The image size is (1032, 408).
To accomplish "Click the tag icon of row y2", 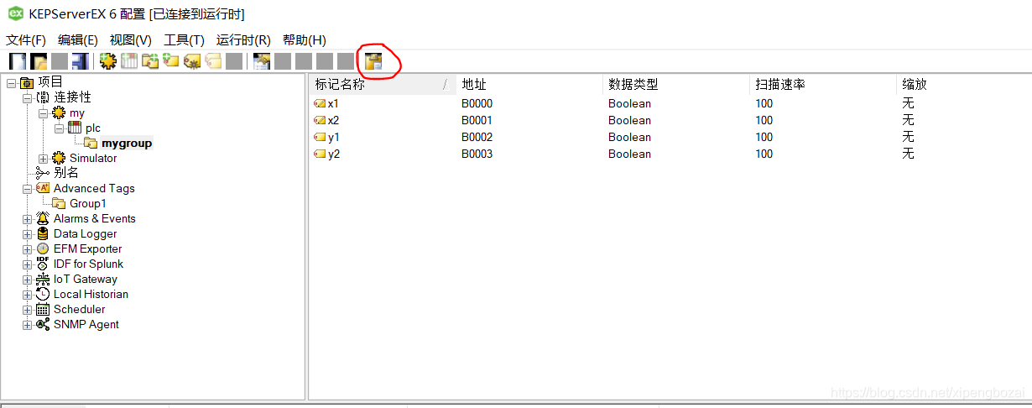I will pyautogui.click(x=320, y=154).
